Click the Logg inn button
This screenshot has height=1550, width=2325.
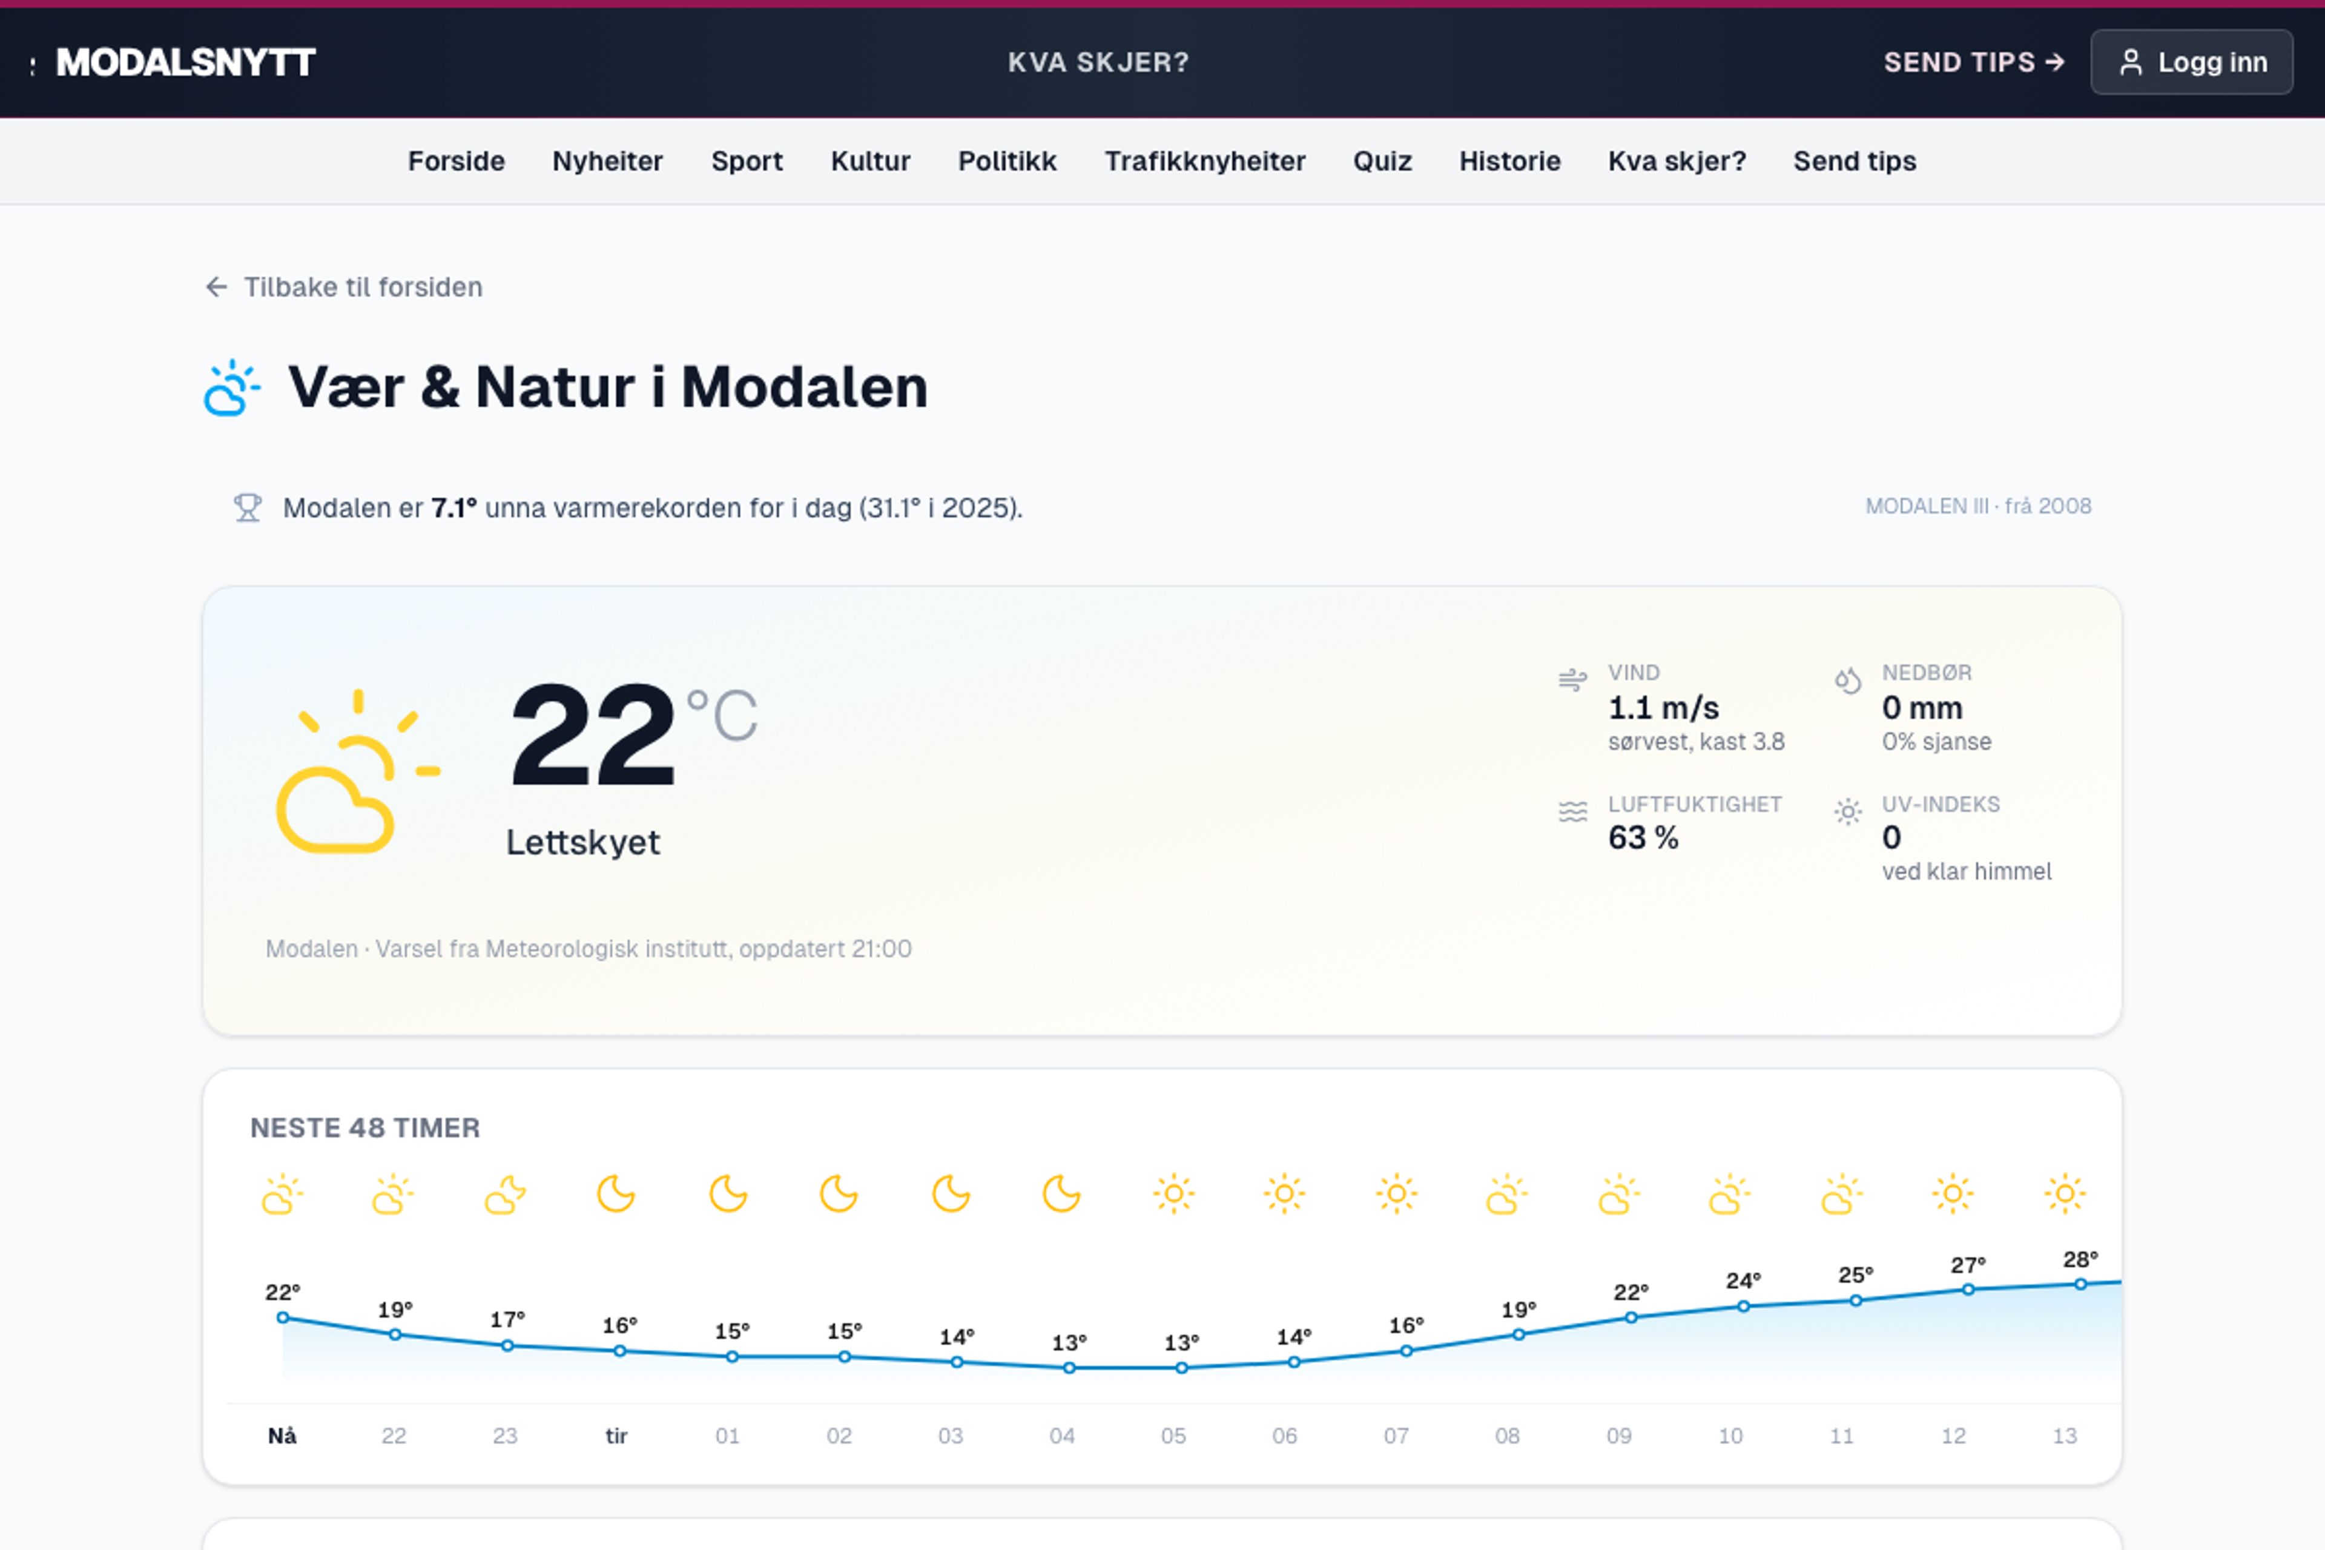coord(2192,62)
